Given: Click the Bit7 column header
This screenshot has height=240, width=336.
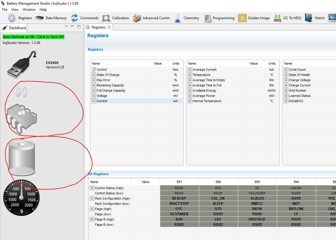Looking at the screenshot, I should coord(179,182).
